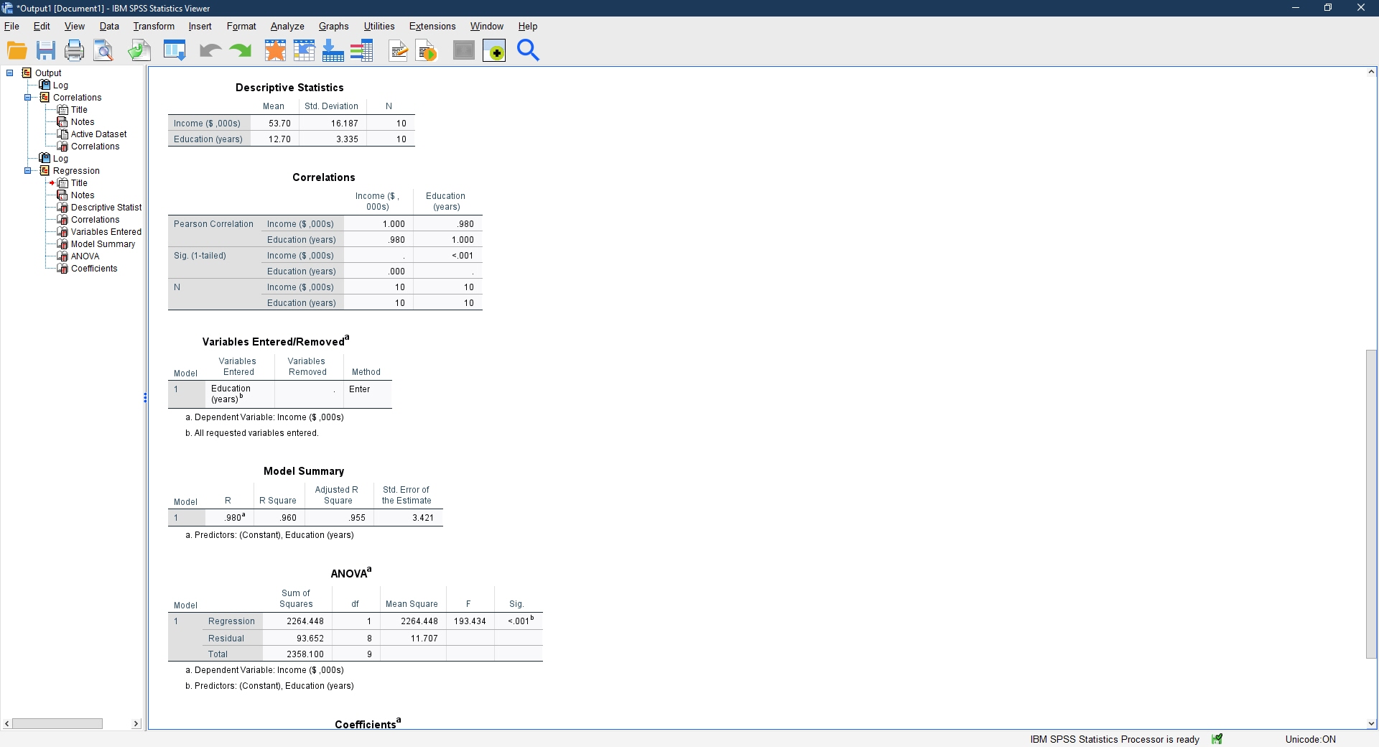This screenshot has height=747, width=1379.
Task: Open the Graphs menu
Action: (x=334, y=26)
